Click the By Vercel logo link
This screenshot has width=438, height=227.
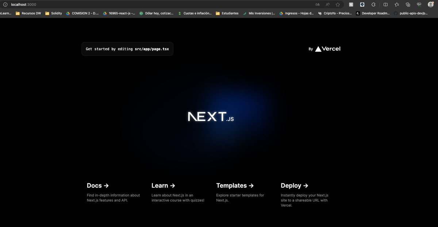coord(324,49)
